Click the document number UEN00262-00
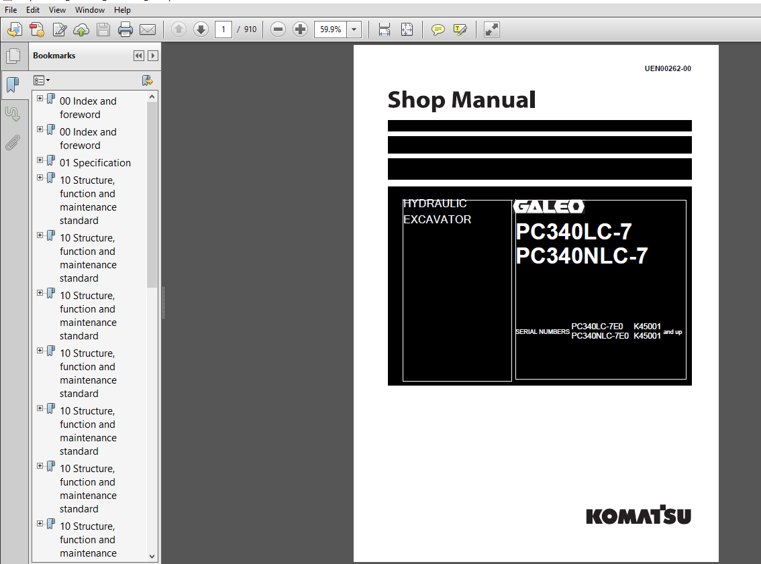Image resolution: width=761 pixels, height=564 pixels. tap(667, 68)
